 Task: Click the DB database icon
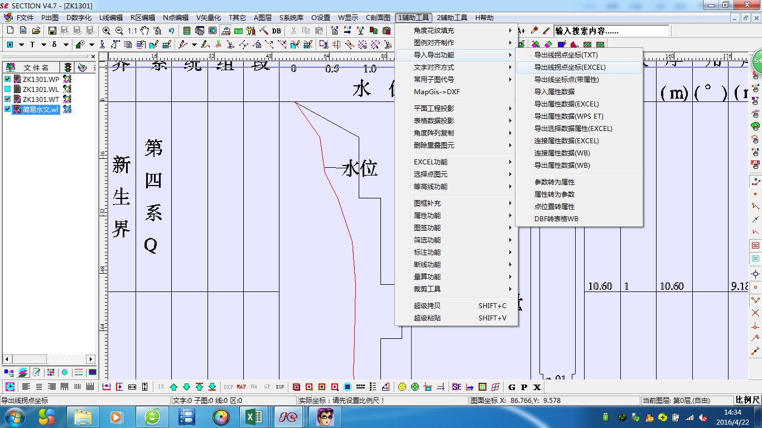(276, 31)
